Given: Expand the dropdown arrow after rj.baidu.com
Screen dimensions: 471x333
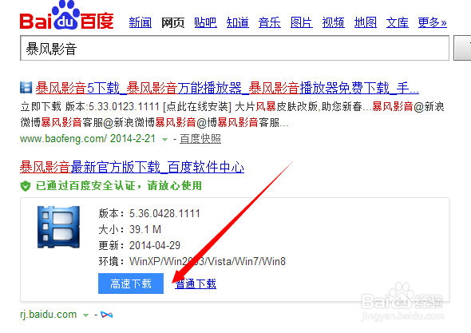Looking at the screenshot, I should tap(85, 315).
